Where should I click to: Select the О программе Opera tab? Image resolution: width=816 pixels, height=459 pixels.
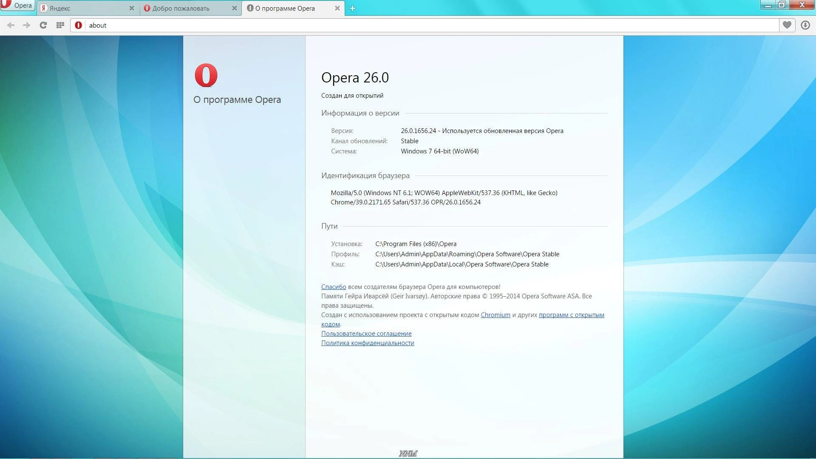click(293, 8)
